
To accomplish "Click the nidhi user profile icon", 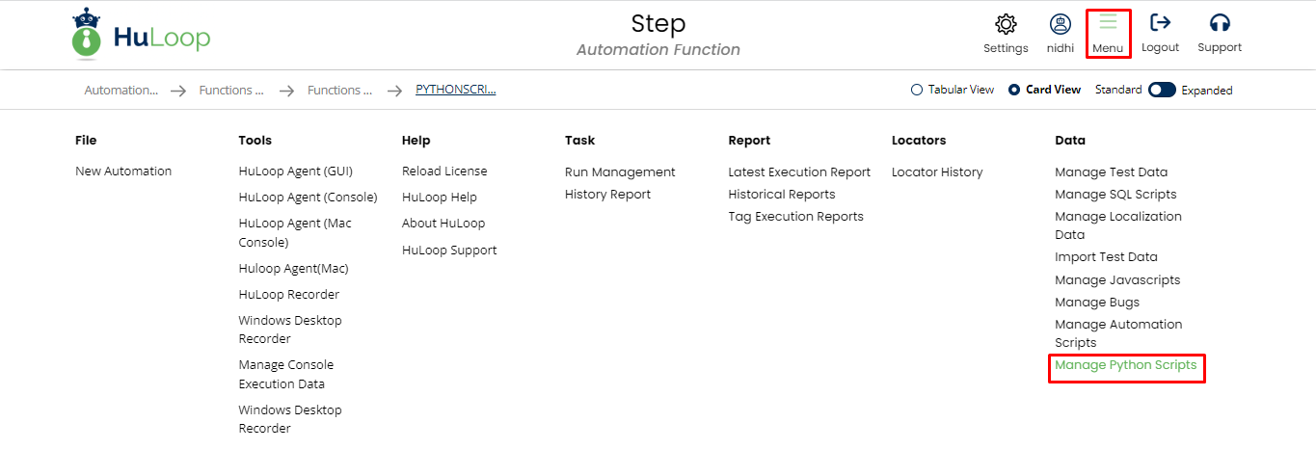I will coord(1060,24).
